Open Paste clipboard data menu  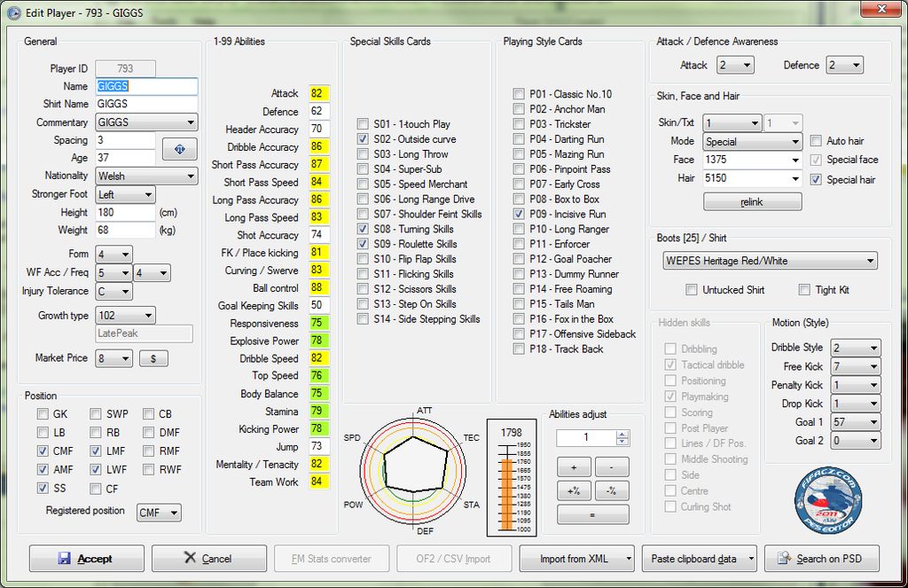tap(701, 559)
